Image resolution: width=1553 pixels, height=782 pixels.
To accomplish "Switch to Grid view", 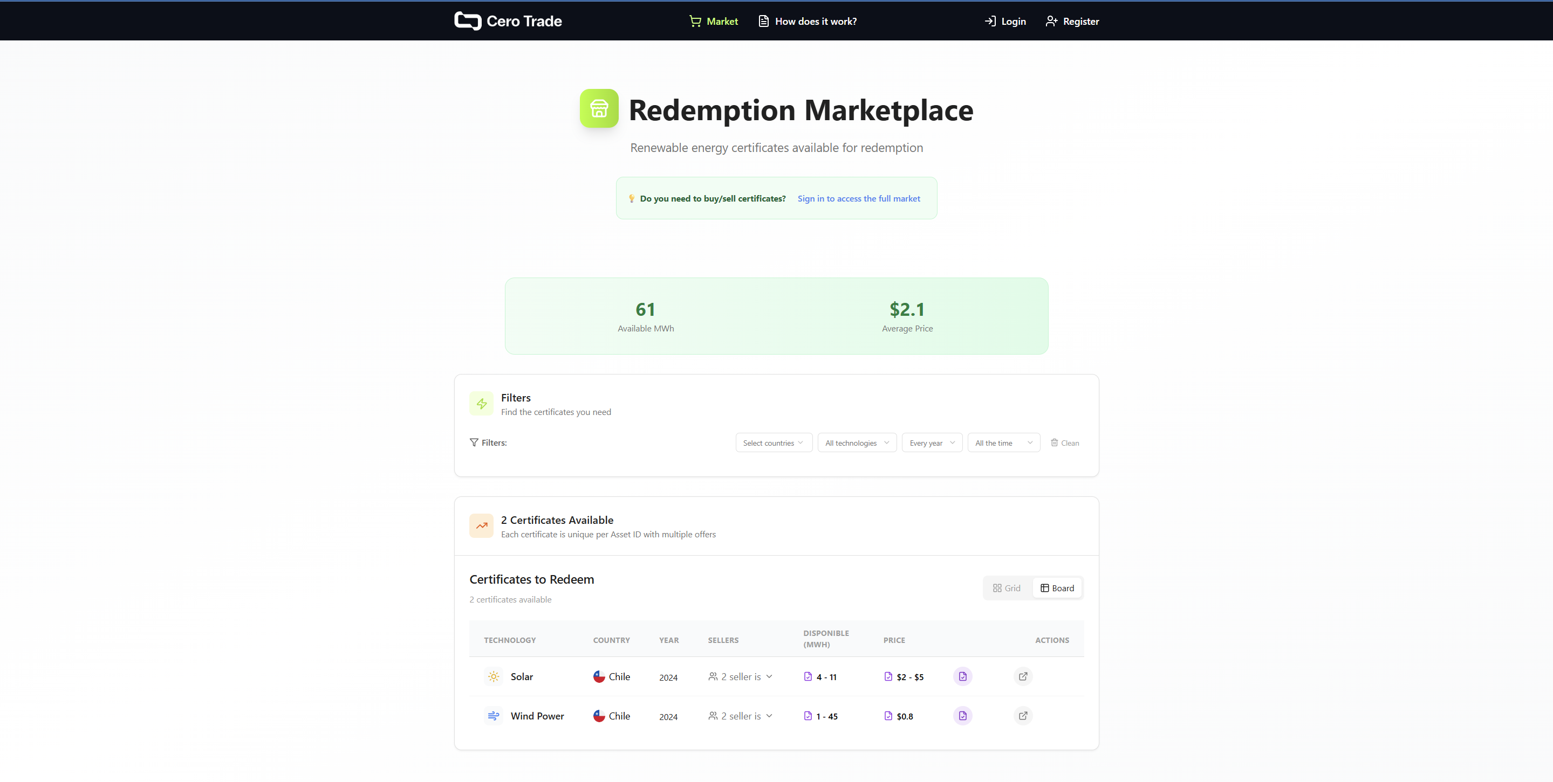I will [1006, 587].
